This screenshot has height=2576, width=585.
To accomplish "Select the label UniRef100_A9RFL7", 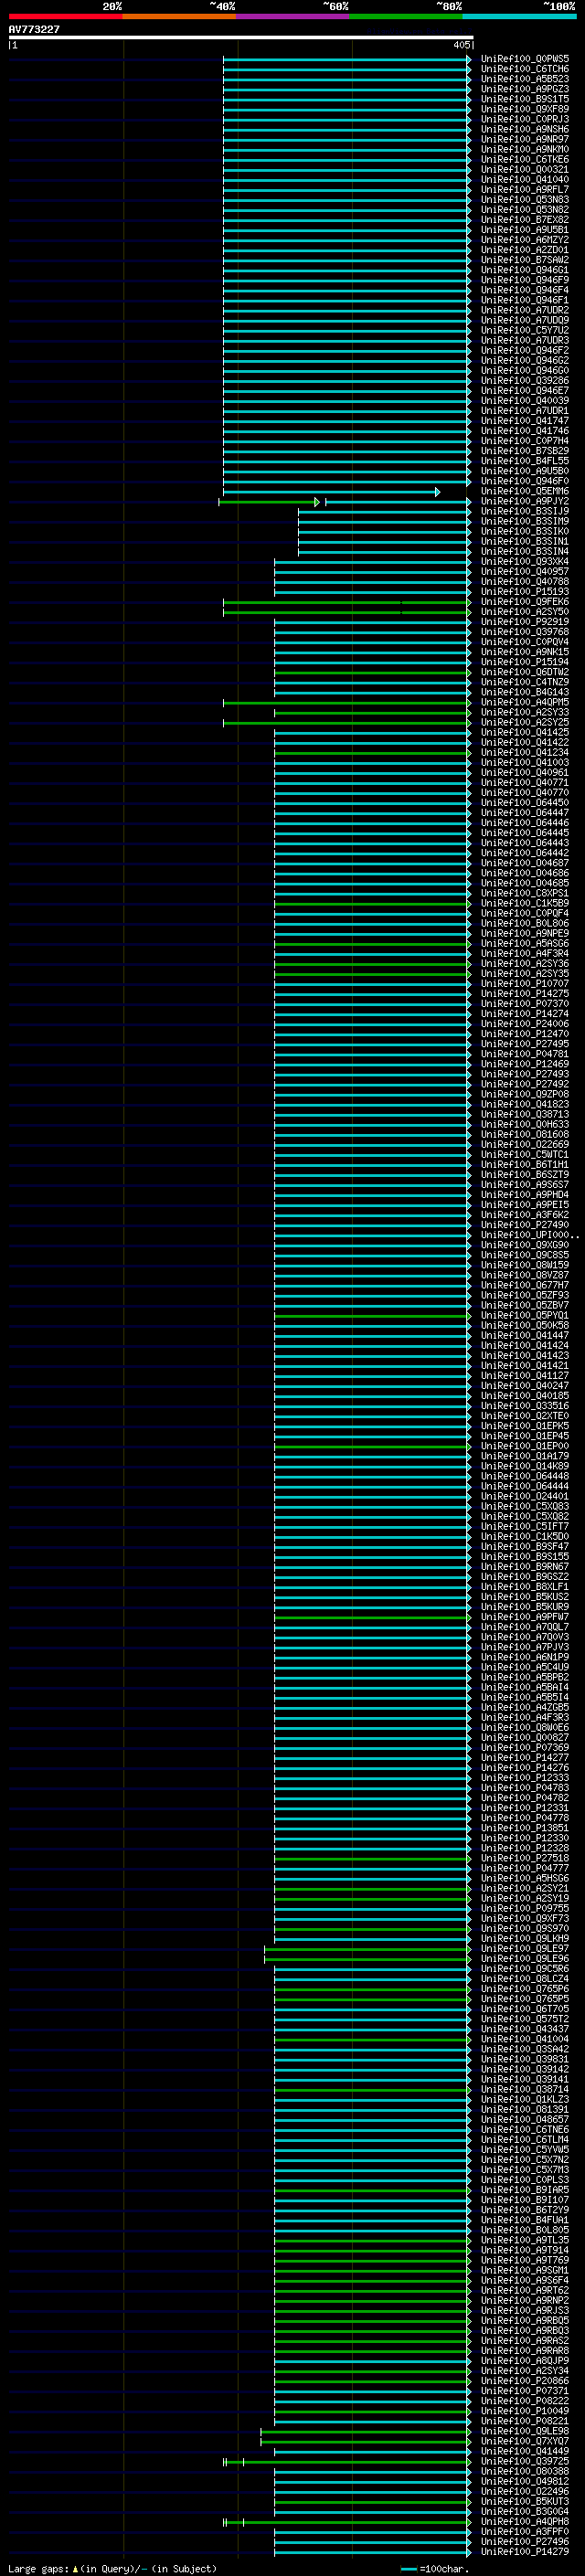I will click(525, 189).
